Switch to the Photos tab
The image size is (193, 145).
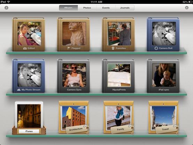pyautogui.click(x=87, y=8)
